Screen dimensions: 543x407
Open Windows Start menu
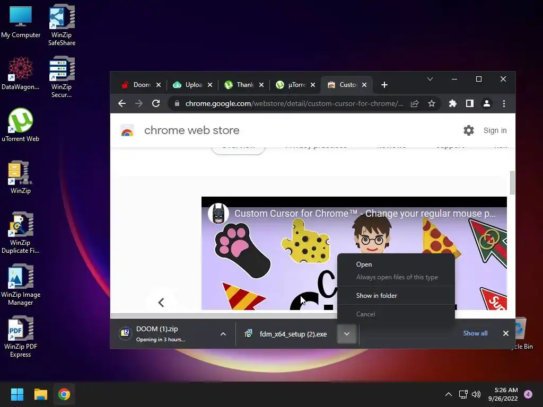click(x=17, y=394)
